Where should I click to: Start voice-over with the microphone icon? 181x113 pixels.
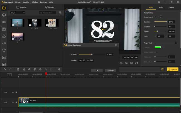[x=59, y=69]
